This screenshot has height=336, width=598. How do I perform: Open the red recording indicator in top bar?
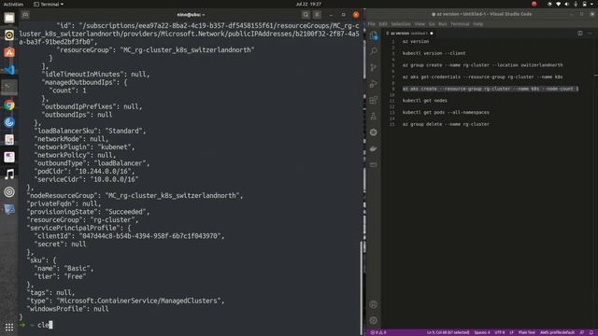(x=534, y=4)
